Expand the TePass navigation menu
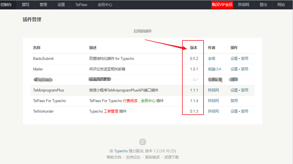This screenshot has width=293, height=164. [x=81, y=5]
